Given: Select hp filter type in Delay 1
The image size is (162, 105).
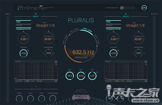Looking at the screenshot, I should coord(16,79).
